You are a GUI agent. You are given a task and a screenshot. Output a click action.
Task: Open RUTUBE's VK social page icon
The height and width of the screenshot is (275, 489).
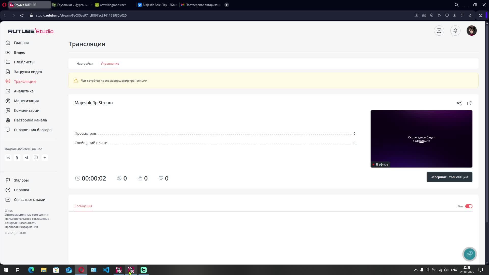click(x=8, y=158)
